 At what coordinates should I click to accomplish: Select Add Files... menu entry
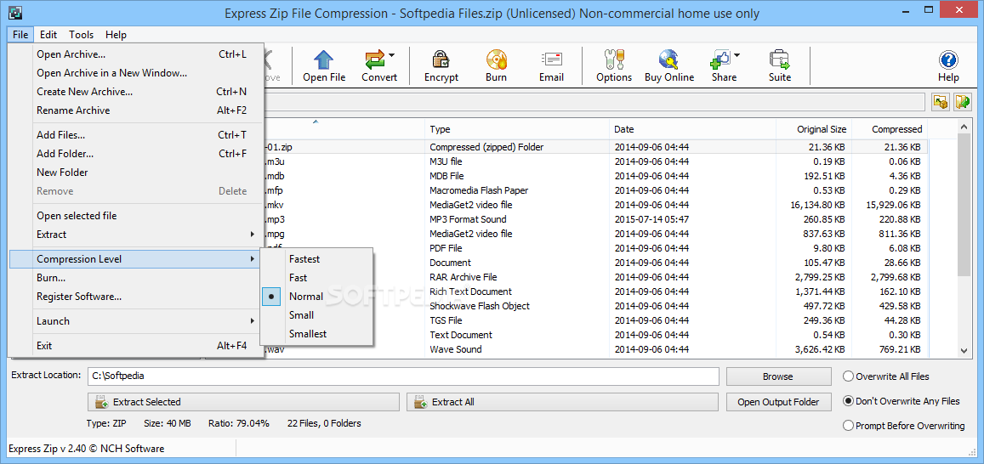coord(135,135)
